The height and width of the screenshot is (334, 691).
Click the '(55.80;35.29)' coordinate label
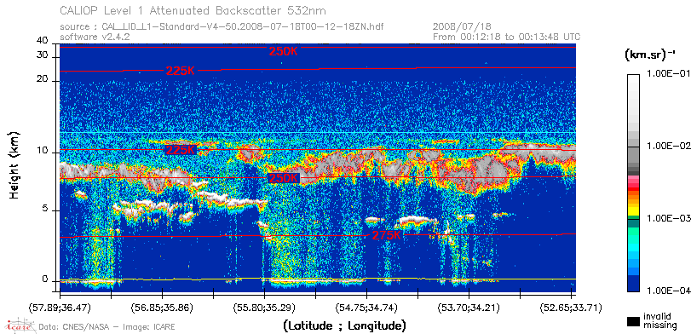click(x=264, y=308)
